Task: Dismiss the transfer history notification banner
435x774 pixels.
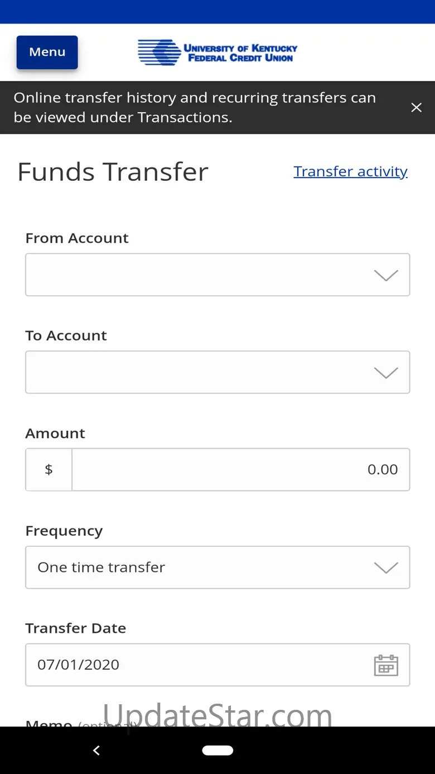Action: (x=416, y=108)
